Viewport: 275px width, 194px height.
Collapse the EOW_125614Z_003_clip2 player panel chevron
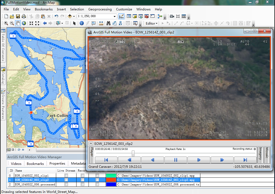[91, 143]
